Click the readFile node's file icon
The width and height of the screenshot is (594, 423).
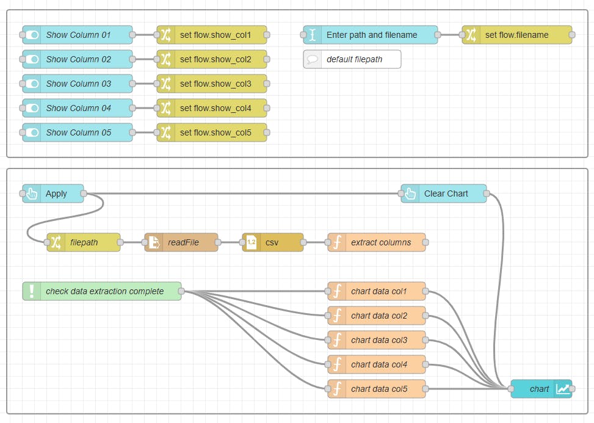(x=154, y=242)
